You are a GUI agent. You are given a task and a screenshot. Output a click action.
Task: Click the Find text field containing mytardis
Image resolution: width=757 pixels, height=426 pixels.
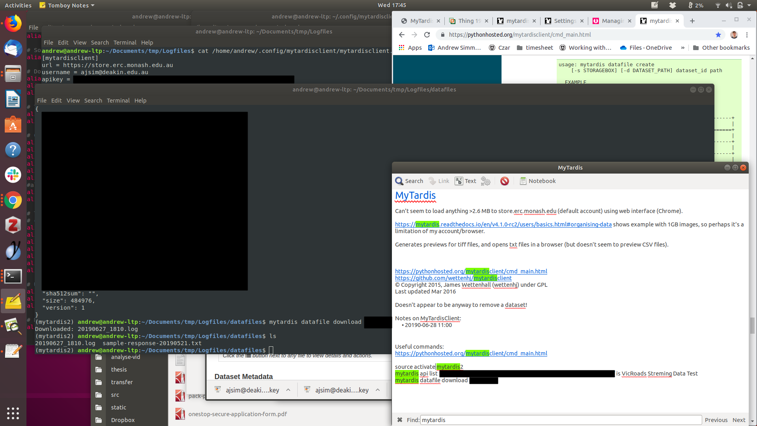click(x=560, y=420)
